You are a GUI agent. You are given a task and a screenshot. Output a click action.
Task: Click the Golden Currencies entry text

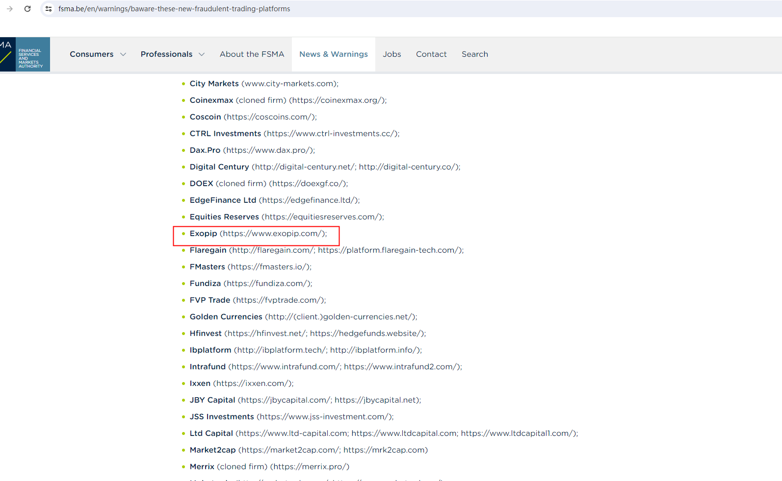(x=303, y=317)
